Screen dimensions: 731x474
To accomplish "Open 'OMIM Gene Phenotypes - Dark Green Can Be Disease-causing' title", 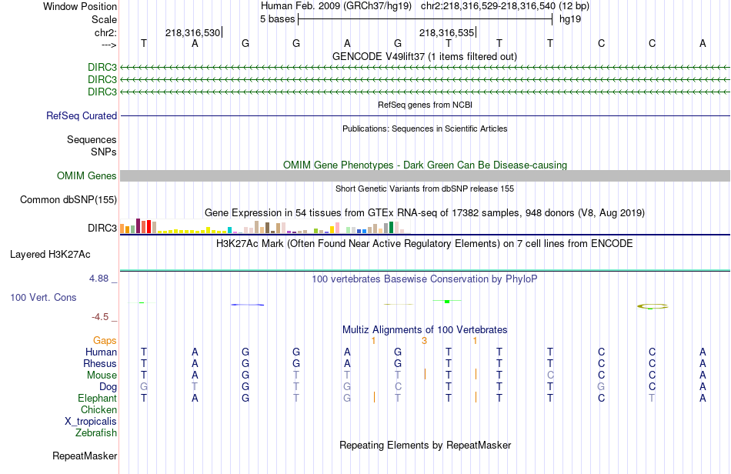I will pyautogui.click(x=426, y=165).
